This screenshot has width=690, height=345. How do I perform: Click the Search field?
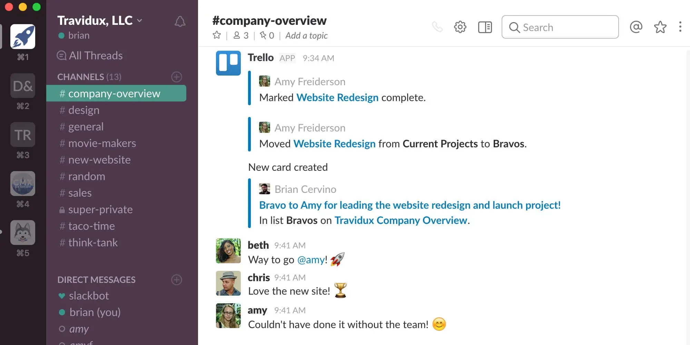point(560,27)
